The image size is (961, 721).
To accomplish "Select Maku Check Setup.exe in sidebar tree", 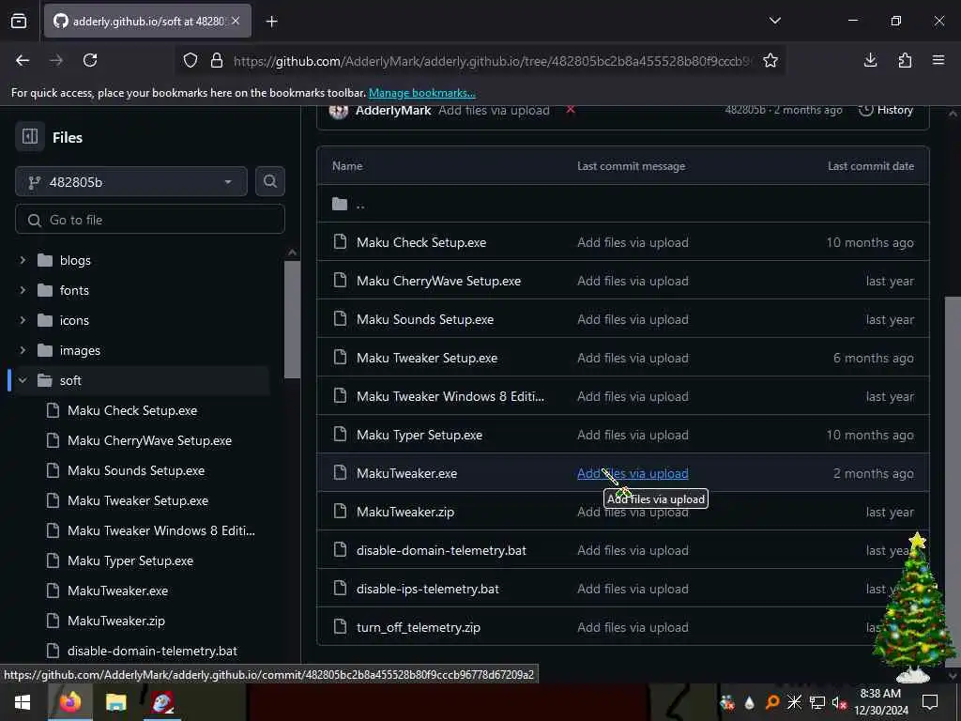I will tap(132, 410).
